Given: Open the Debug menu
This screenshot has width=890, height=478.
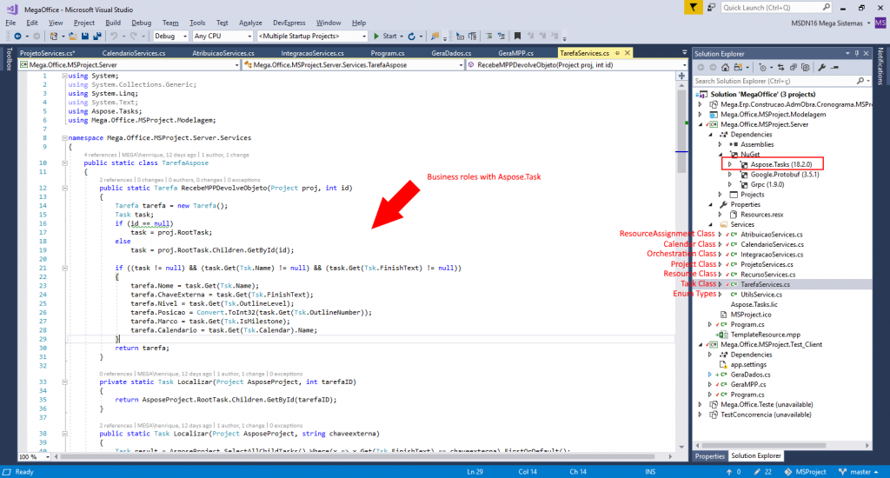Looking at the screenshot, I should click(142, 23).
